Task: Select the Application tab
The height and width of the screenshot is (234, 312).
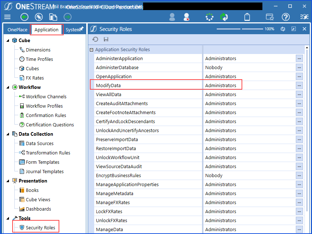Action: (46, 30)
